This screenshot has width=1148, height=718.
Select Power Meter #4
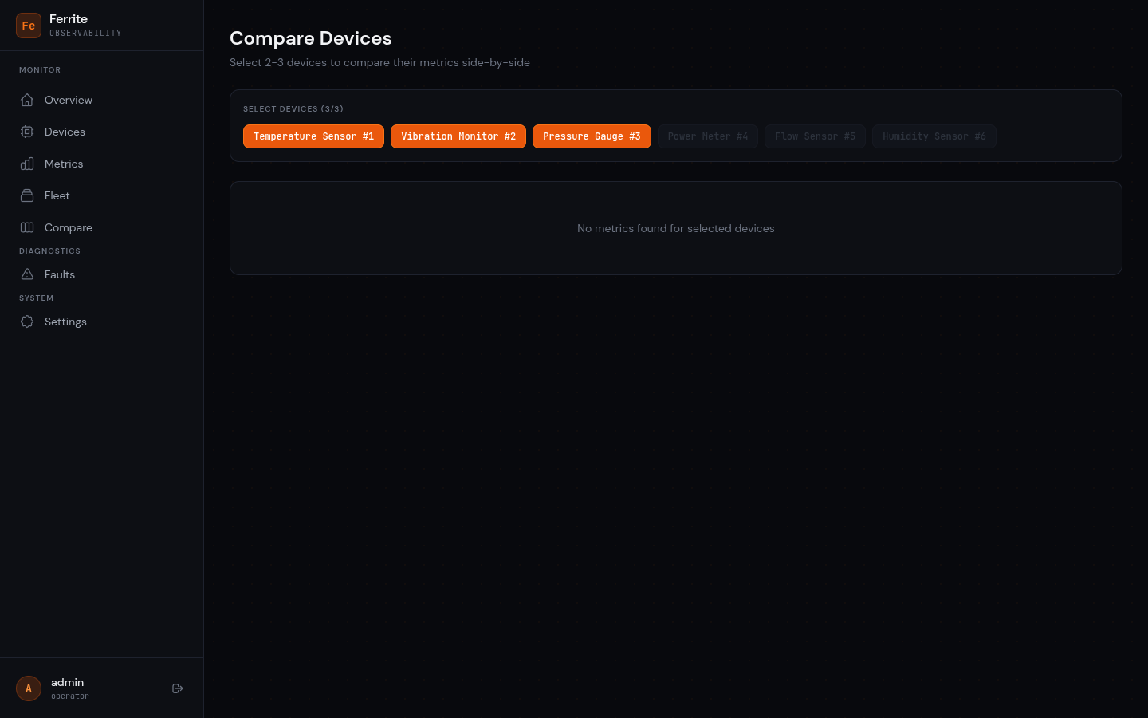(708, 136)
